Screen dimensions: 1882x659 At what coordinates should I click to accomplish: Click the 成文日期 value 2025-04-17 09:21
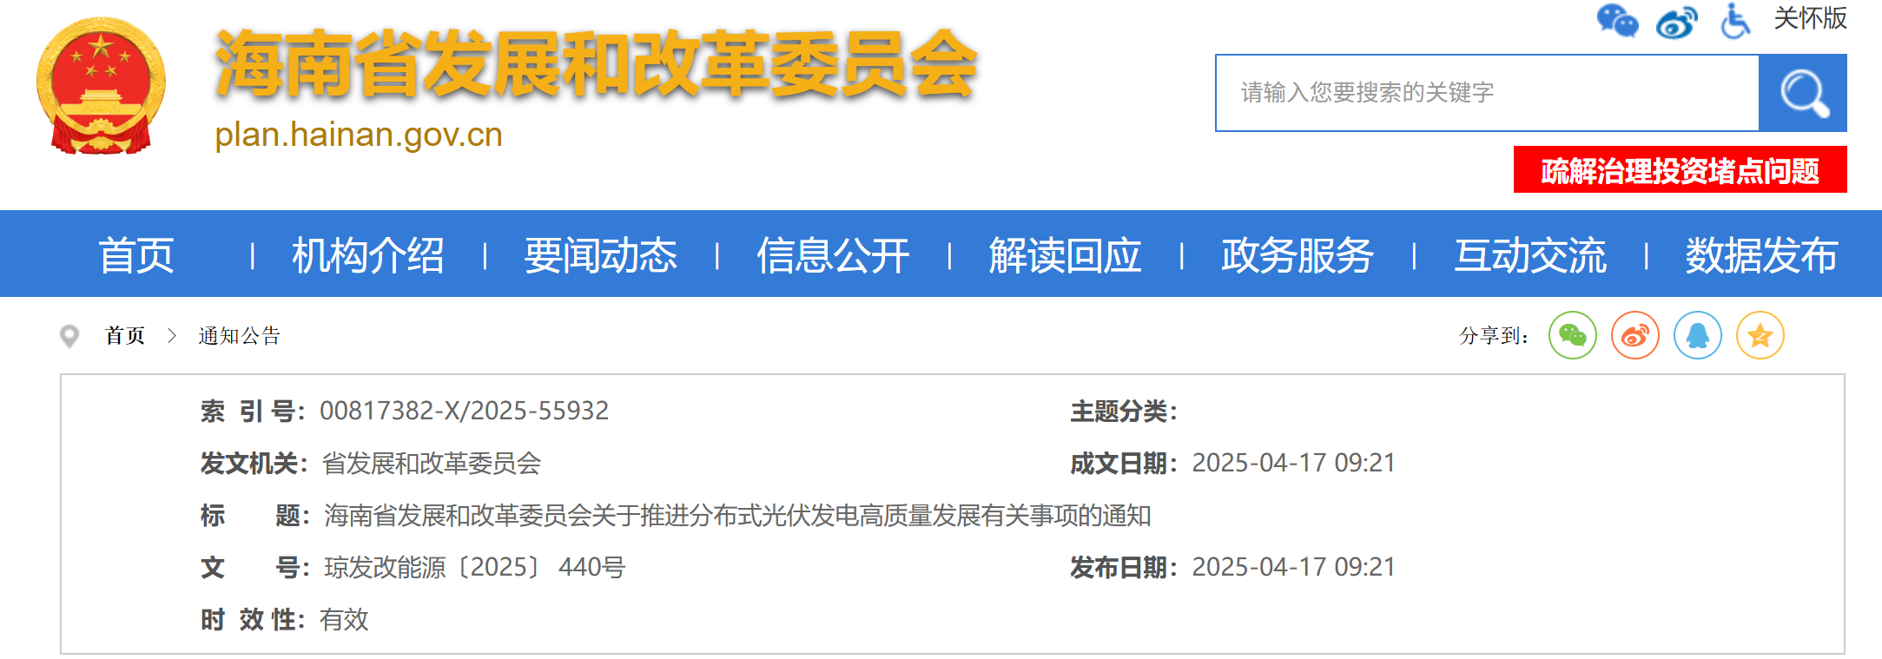click(x=1293, y=463)
